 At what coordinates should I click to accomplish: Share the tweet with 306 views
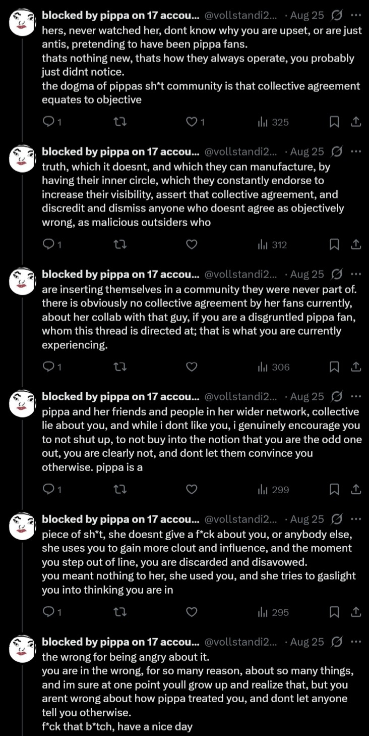[355, 367]
